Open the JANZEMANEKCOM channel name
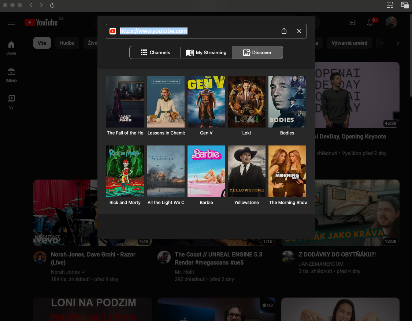Screen dimensions: 412x321 pyautogui.click(x=321, y=264)
